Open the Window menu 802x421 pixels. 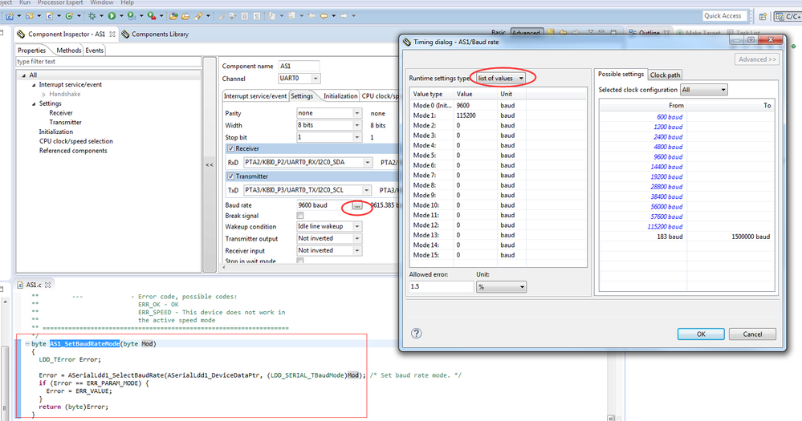click(x=102, y=2)
